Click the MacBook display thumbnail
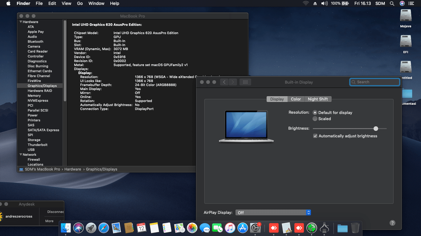This screenshot has width=421, height=236. pyautogui.click(x=246, y=126)
